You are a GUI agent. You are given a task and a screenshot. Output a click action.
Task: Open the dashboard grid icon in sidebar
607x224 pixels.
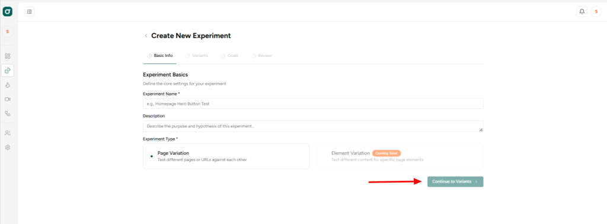pos(7,56)
